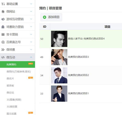Viewport: 122px width, 115px height.
Task: Click the 贺卡营销 card icon
Action: [x=3, y=34]
